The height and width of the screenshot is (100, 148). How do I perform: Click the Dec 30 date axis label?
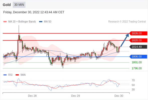(119, 96)
